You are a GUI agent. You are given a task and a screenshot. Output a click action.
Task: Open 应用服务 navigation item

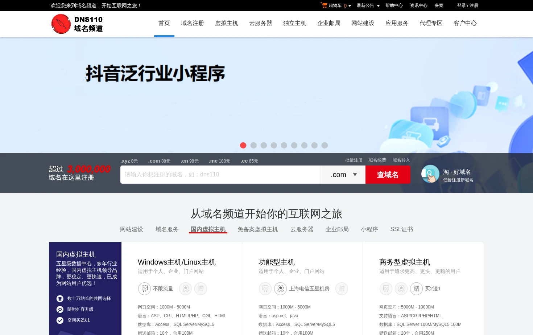point(397,23)
